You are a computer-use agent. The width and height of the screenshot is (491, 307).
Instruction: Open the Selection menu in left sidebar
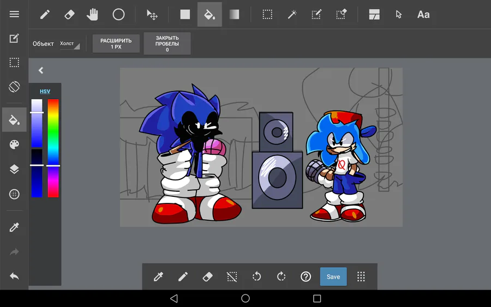pos(14,63)
